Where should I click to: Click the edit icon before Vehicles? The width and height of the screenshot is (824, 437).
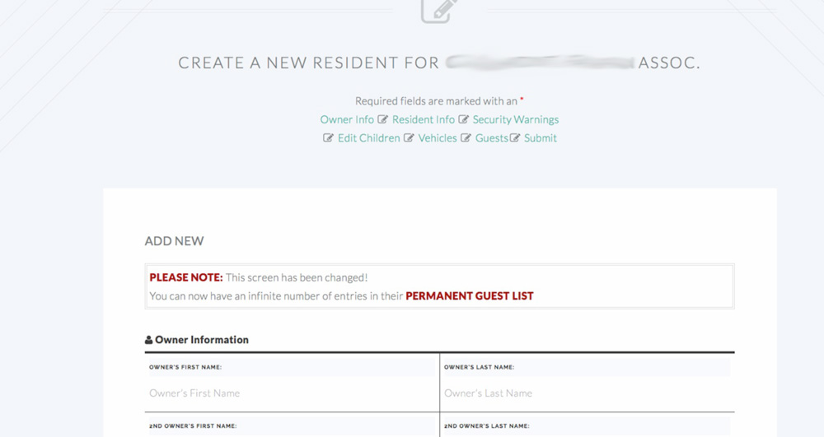point(409,138)
